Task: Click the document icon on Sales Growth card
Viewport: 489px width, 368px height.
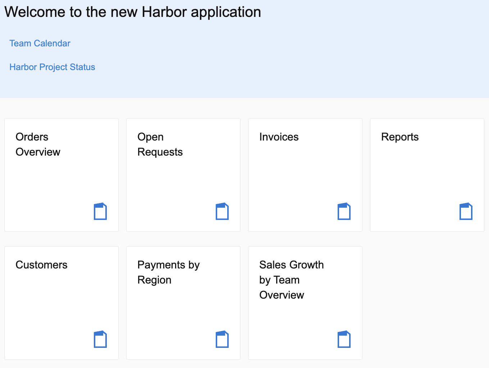Action: tap(344, 339)
